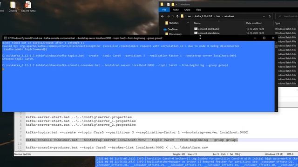
Task: Minimize the kafka-console-consumer cmd window
Action: (x=255, y=38)
